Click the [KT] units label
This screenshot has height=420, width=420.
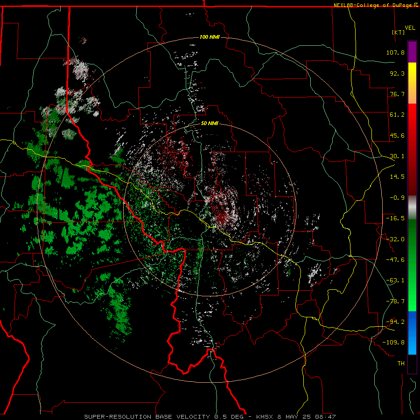click(398, 32)
